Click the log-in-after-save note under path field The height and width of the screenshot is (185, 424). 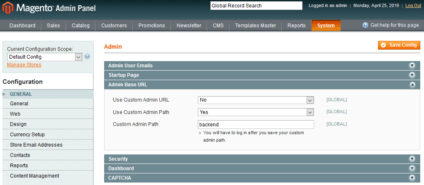point(253,137)
